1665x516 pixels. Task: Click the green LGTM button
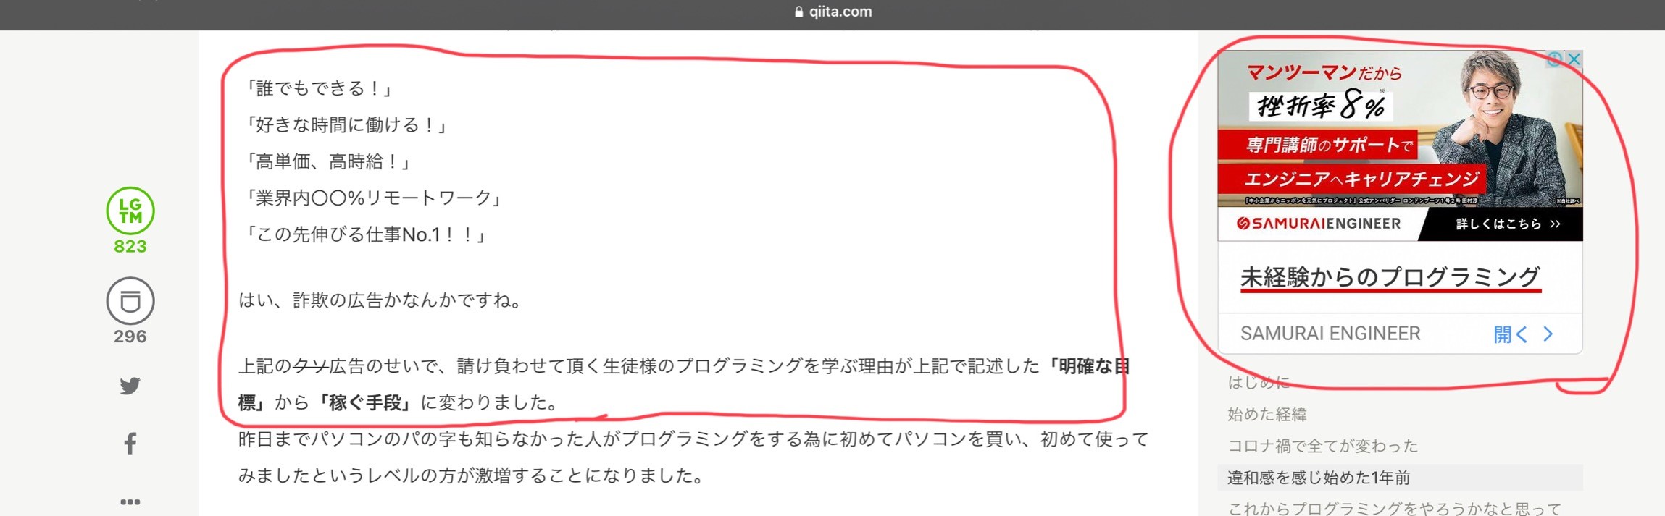pos(130,211)
